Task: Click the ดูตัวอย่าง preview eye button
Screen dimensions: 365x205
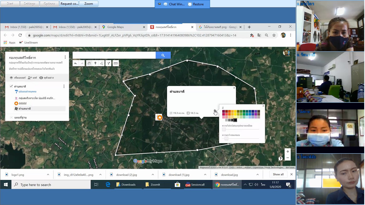Action: pos(46,78)
